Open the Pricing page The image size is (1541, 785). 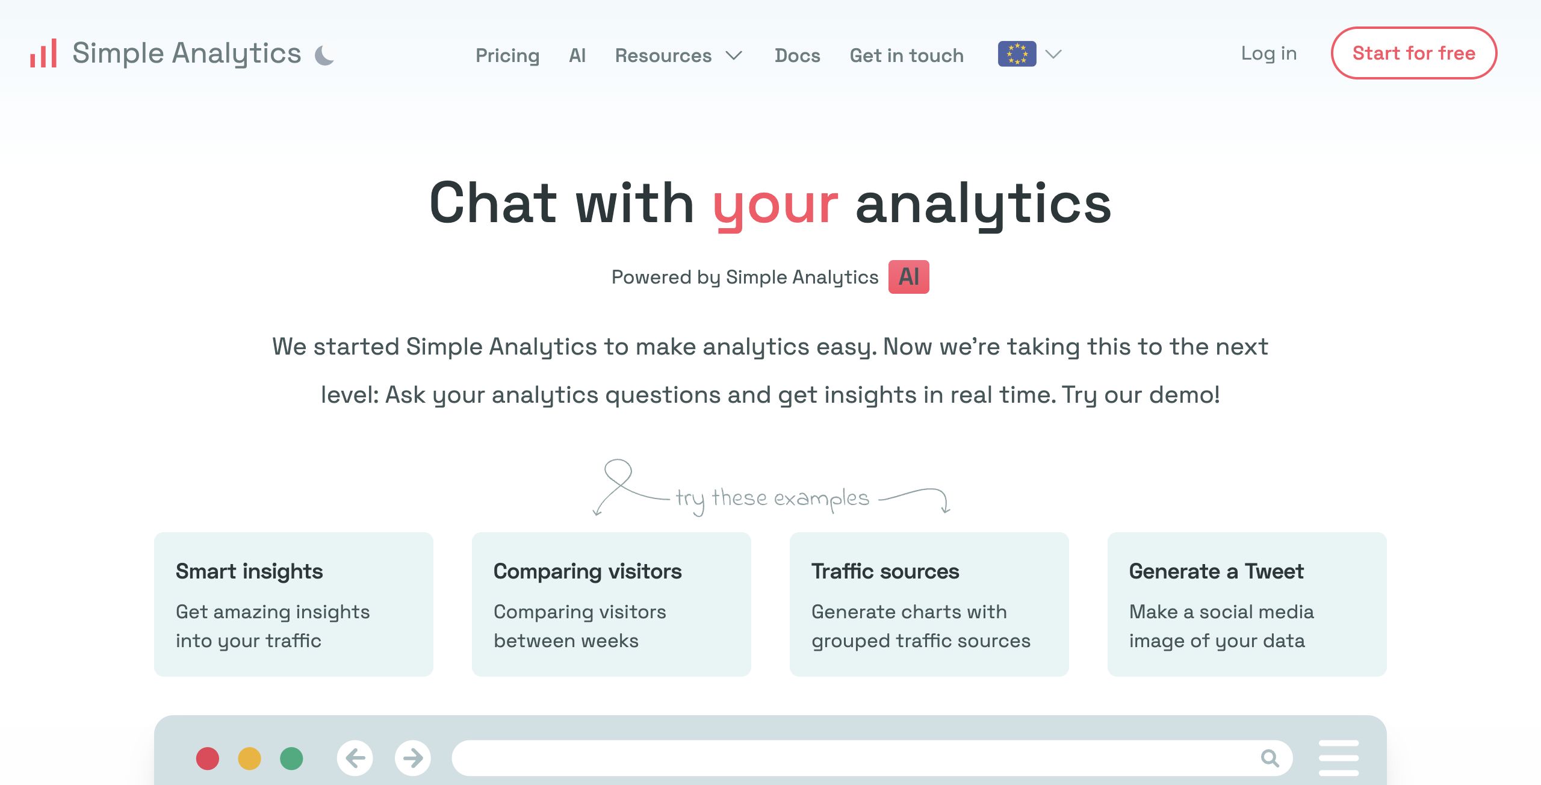(507, 55)
